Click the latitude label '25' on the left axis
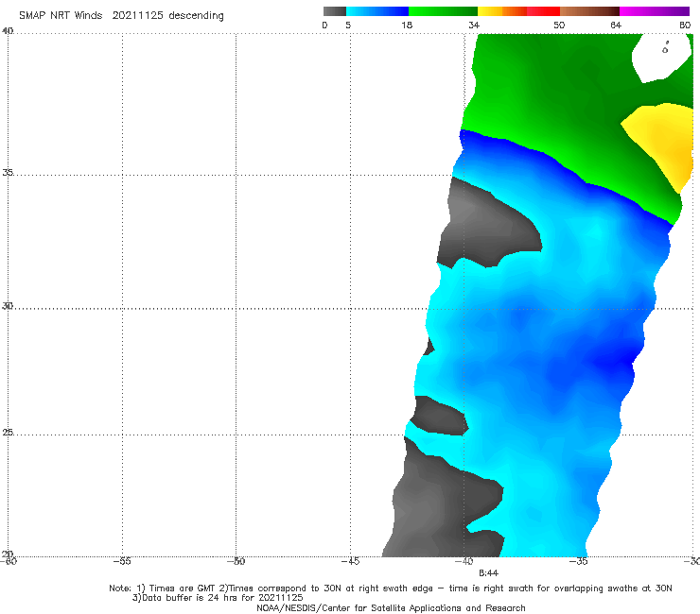 coord(8,433)
